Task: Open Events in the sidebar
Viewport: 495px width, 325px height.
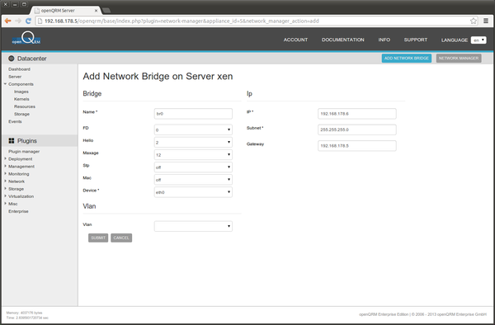Action: pyautogui.click(x=15, y=121)
